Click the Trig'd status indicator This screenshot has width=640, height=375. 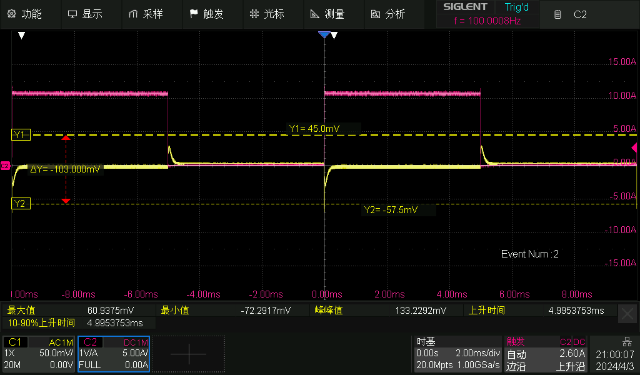tap(517, 7)
